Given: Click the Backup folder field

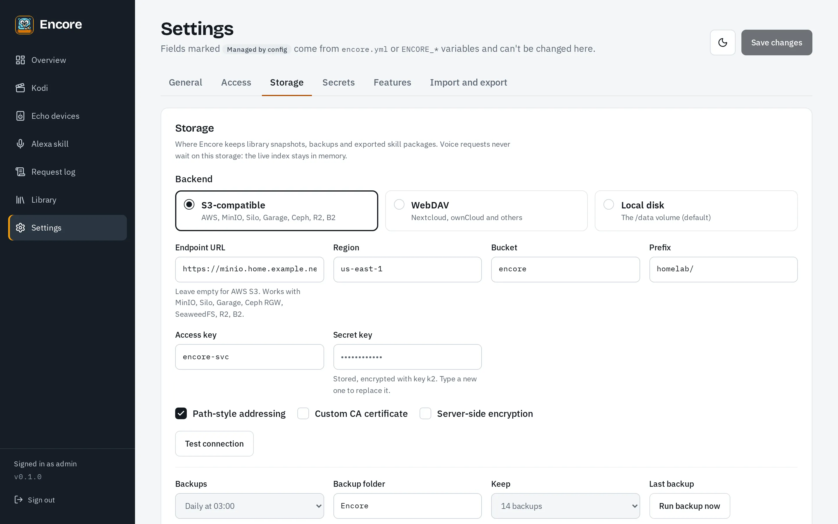Looking at the screenshot, I should [x=407, y=506].
